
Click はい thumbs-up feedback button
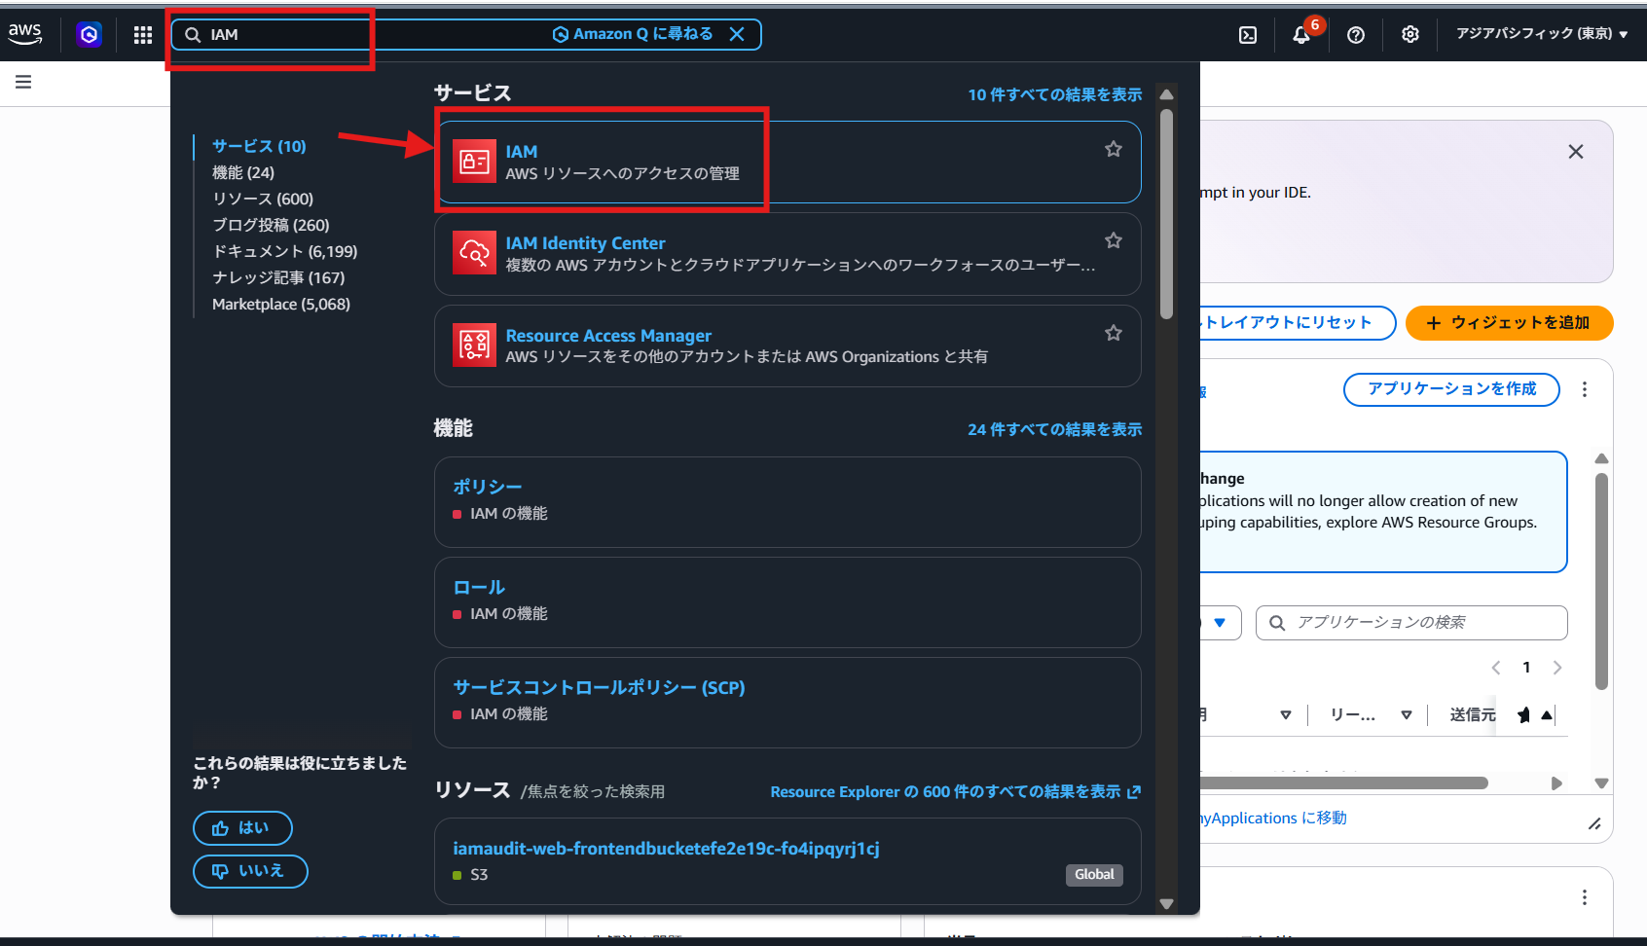[x=242, y=828]
